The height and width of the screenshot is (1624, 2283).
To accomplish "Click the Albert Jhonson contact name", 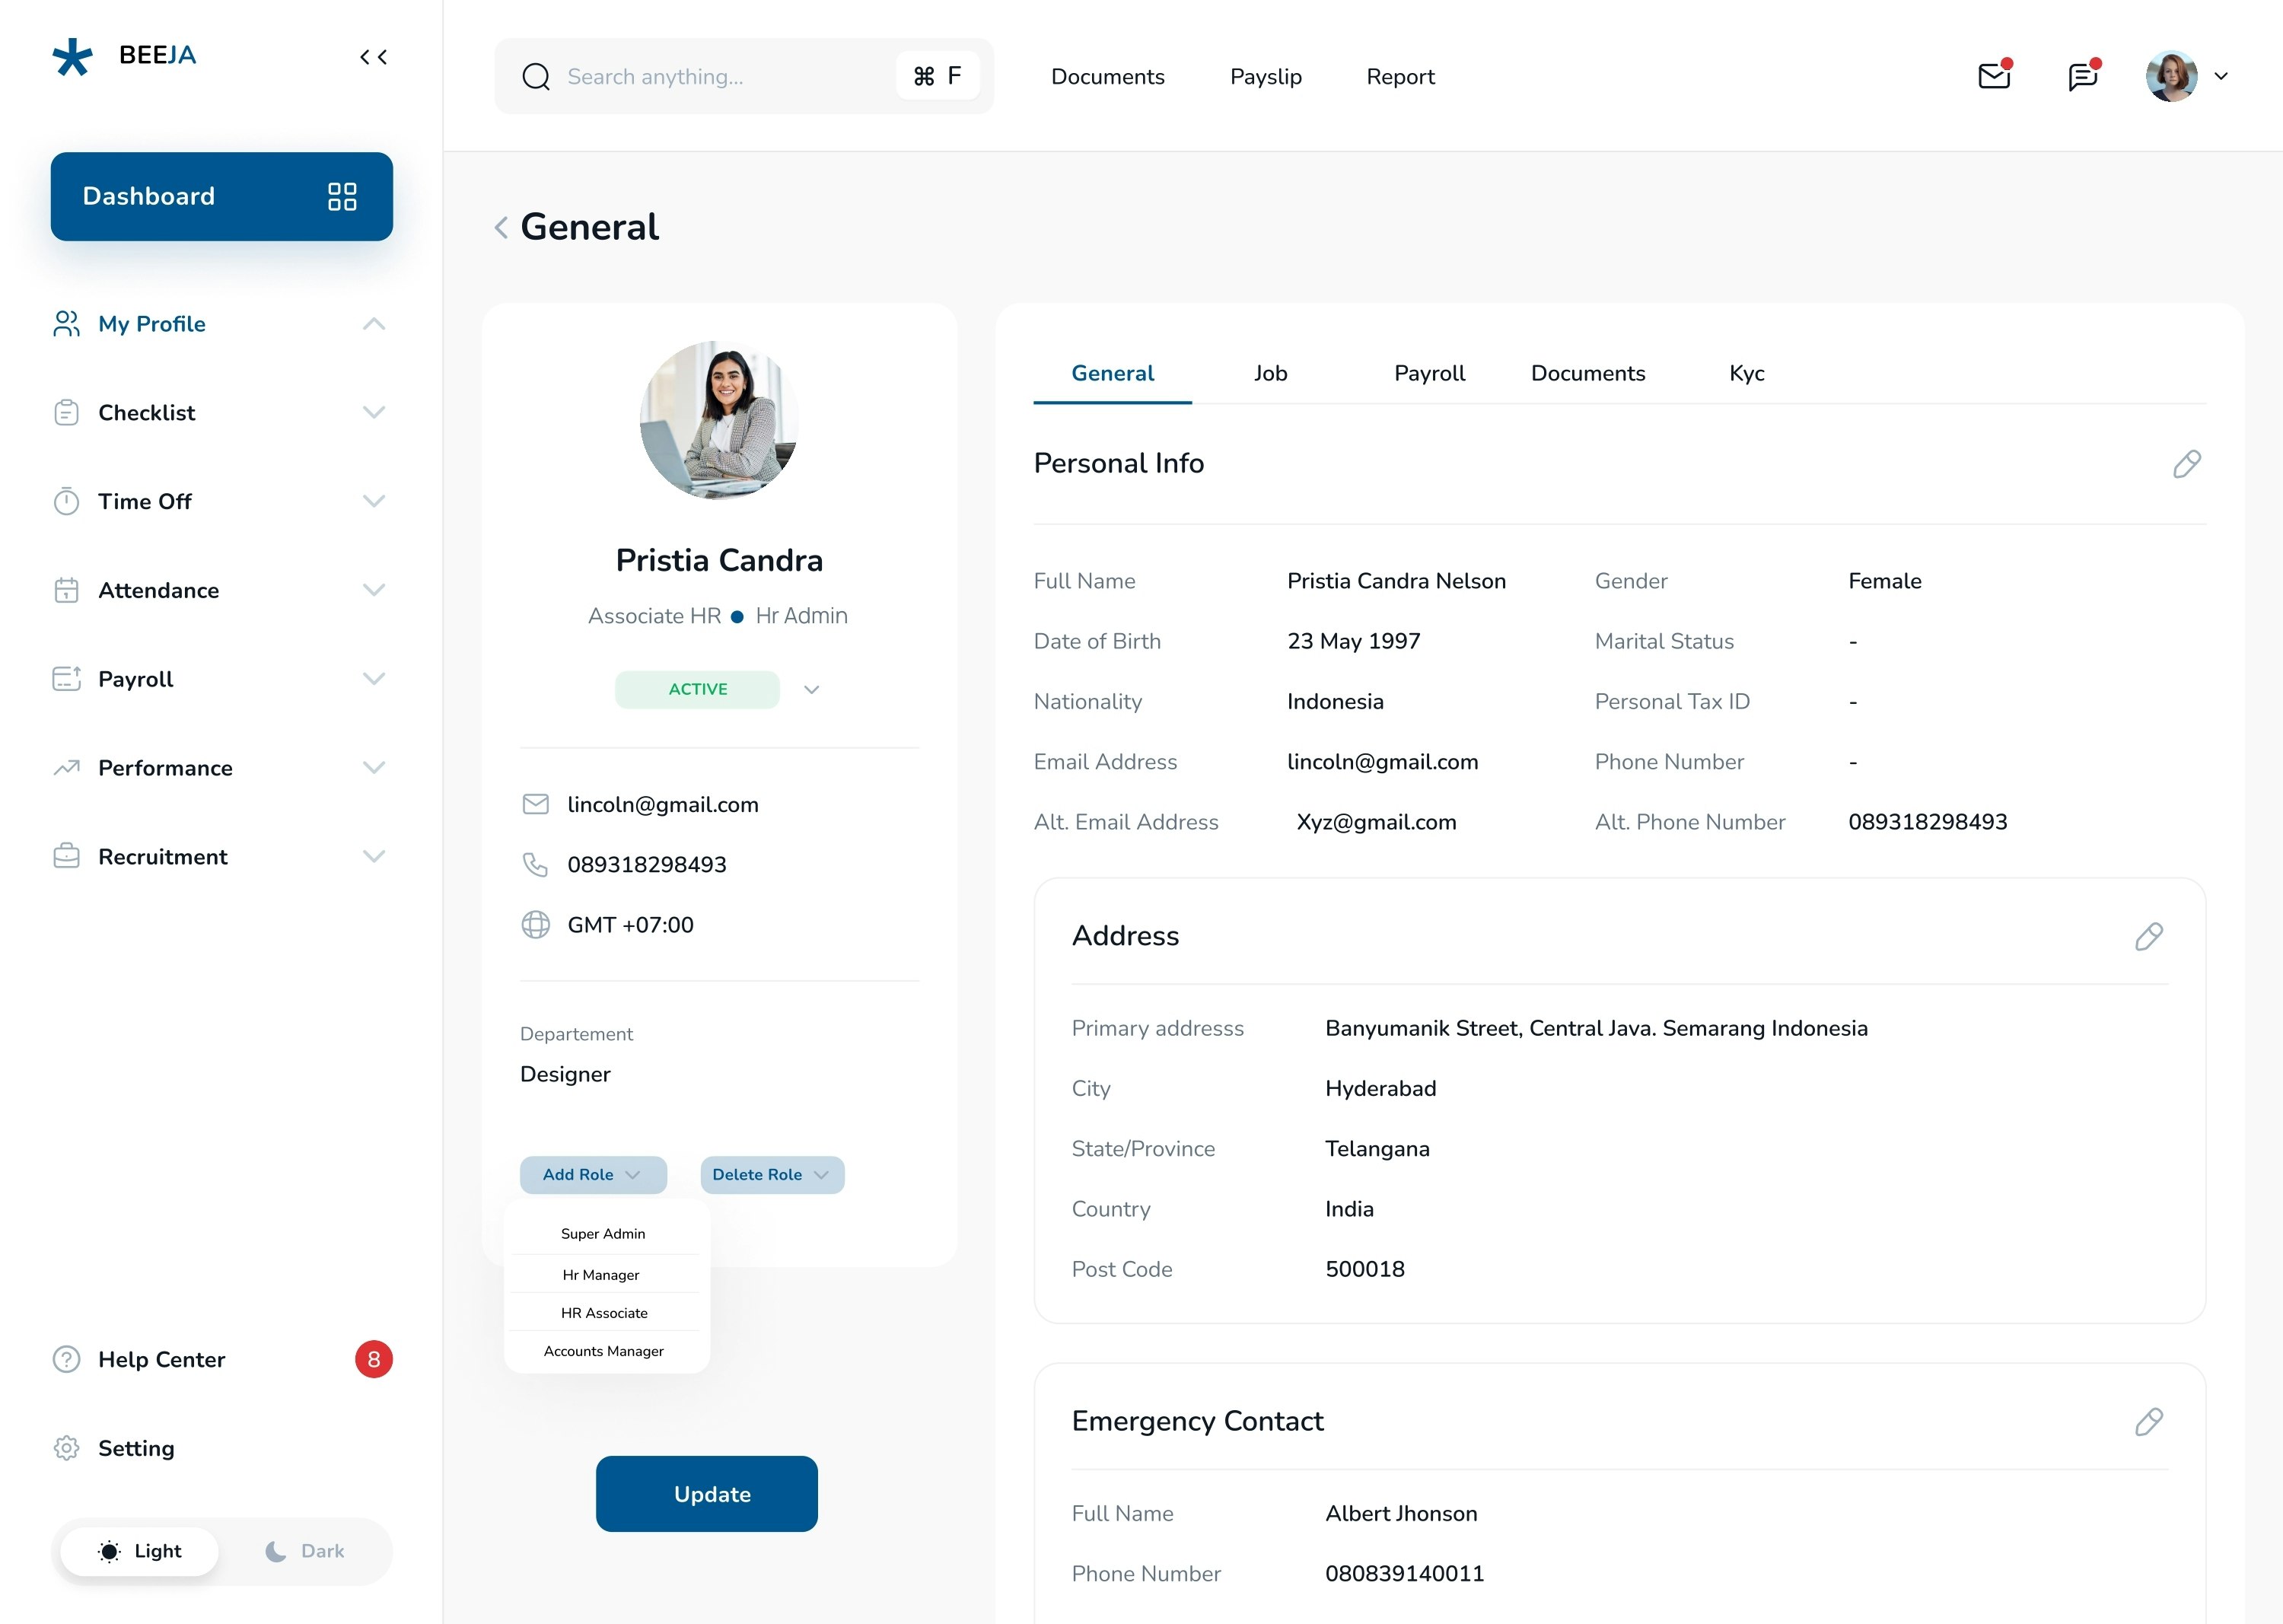I will pyautogui.click(x=1401, y=1514).
